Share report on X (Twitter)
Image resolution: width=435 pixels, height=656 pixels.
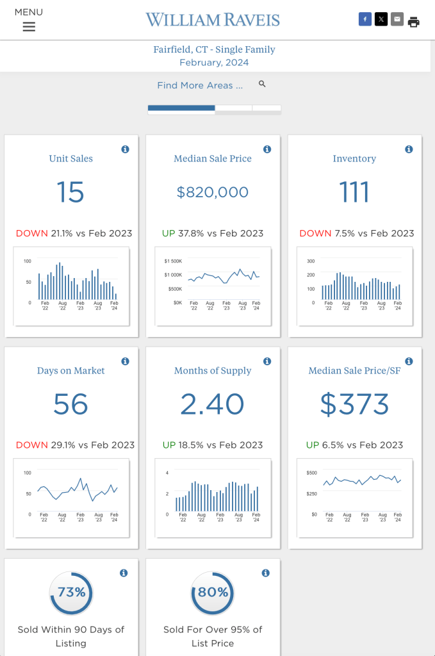(381, 19)
